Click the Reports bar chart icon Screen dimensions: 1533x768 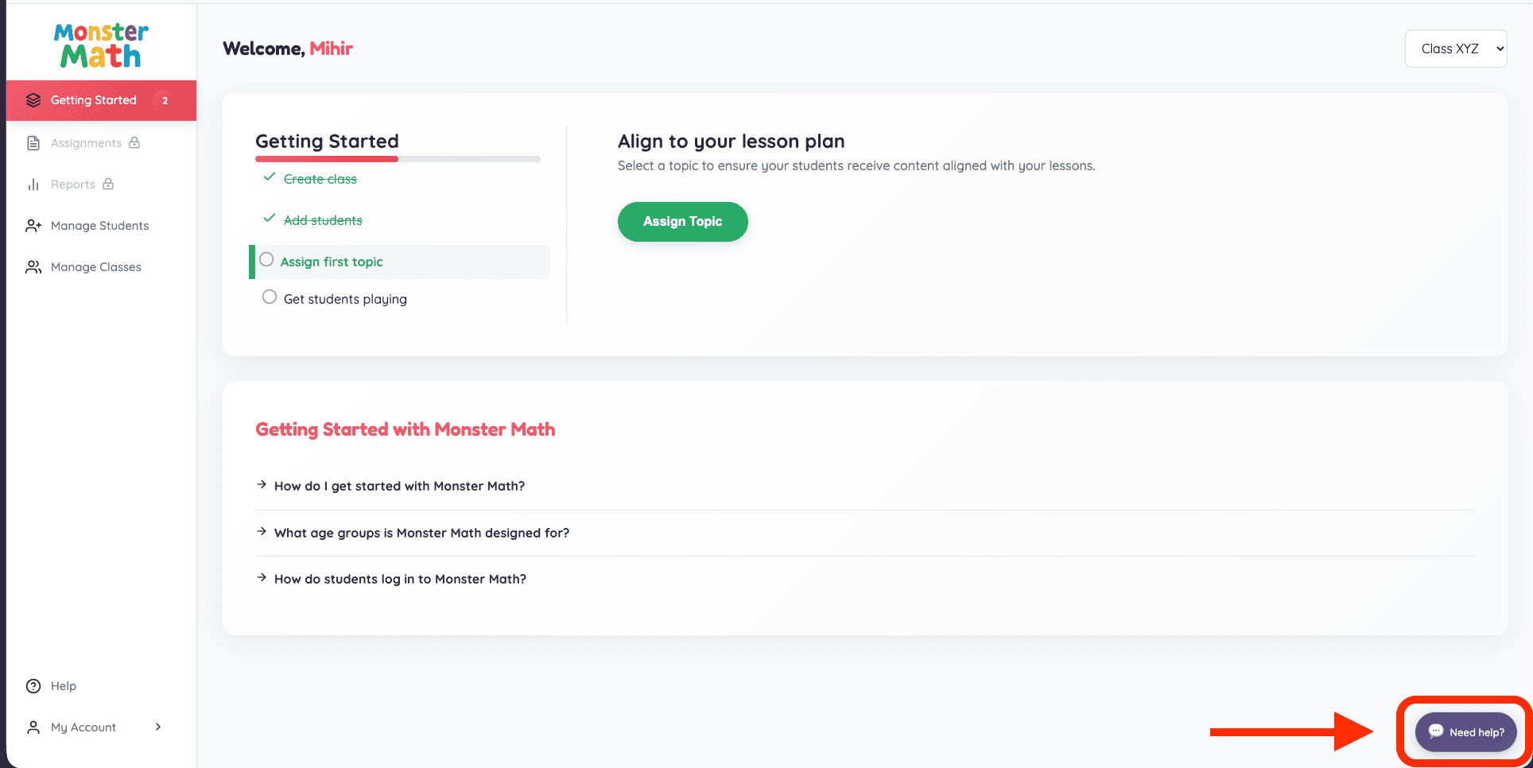coord(33,184)
